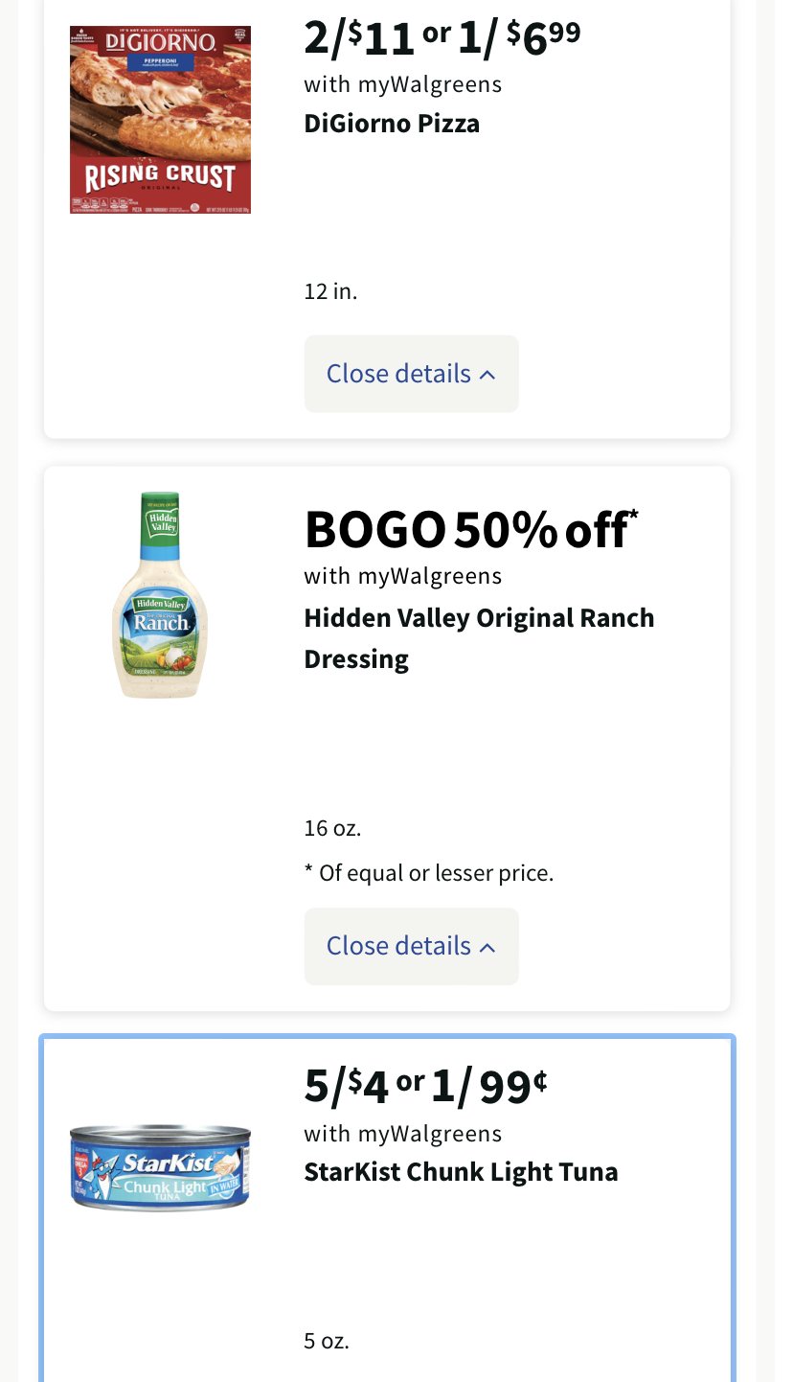Click the 12 in. size label

[x=330, y=291]
